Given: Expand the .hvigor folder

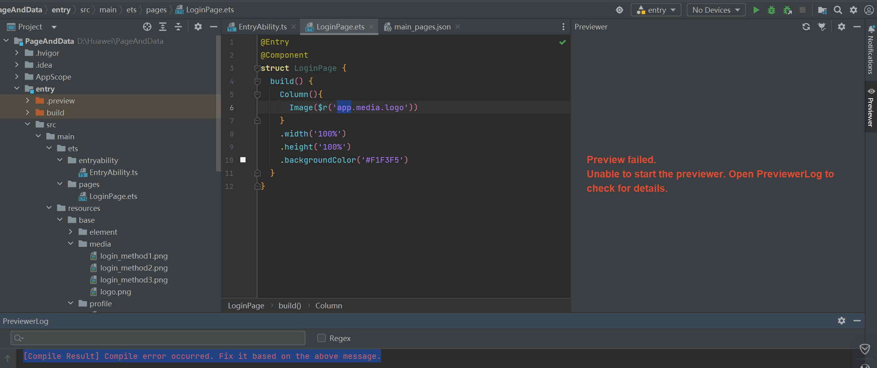Looking at the screenshot, I should (x=17, y=53).
